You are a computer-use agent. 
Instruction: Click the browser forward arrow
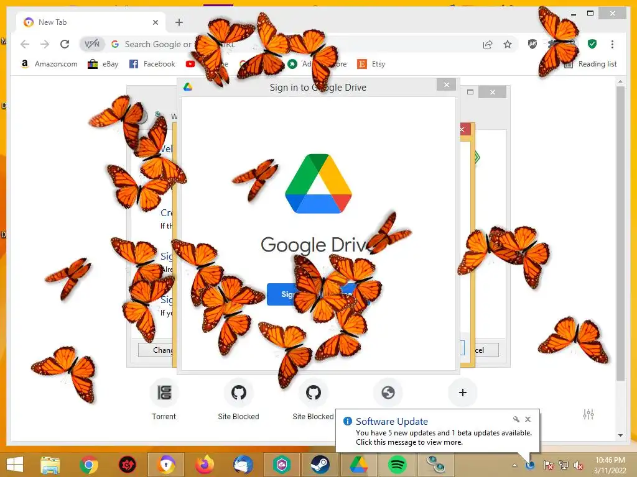pos(45,44)
